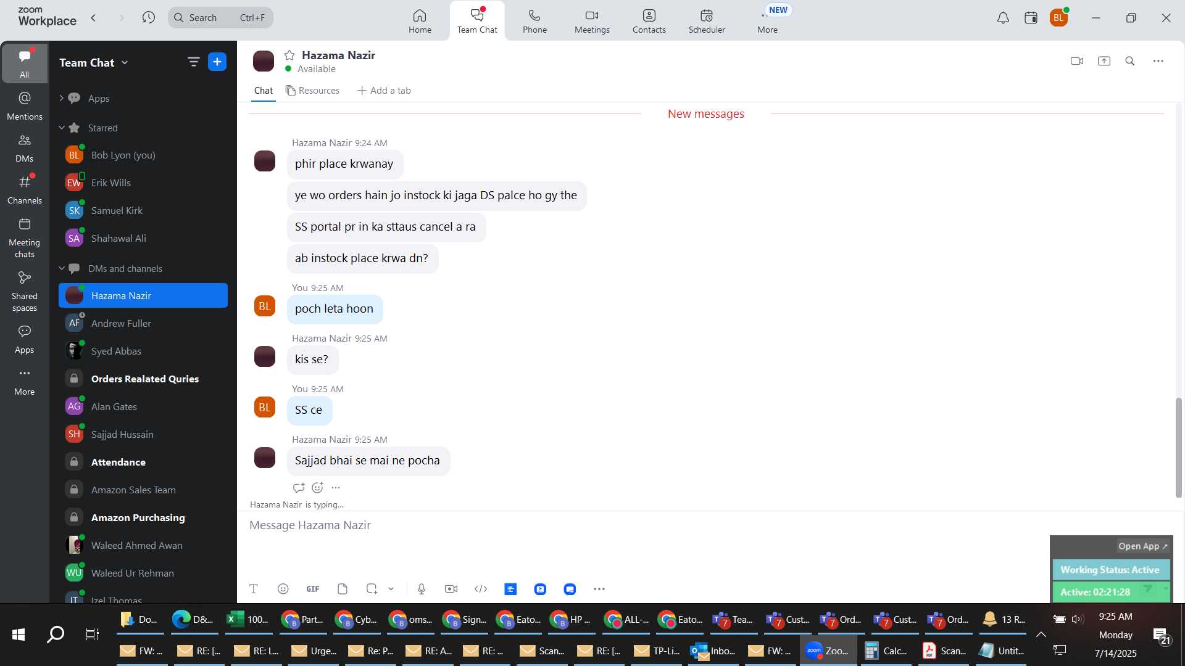Image resolution: width=1185 pixels, height=666 pixels.
Task: Click the share screen icon in chat header
Action: click(x=1104, y=61)
